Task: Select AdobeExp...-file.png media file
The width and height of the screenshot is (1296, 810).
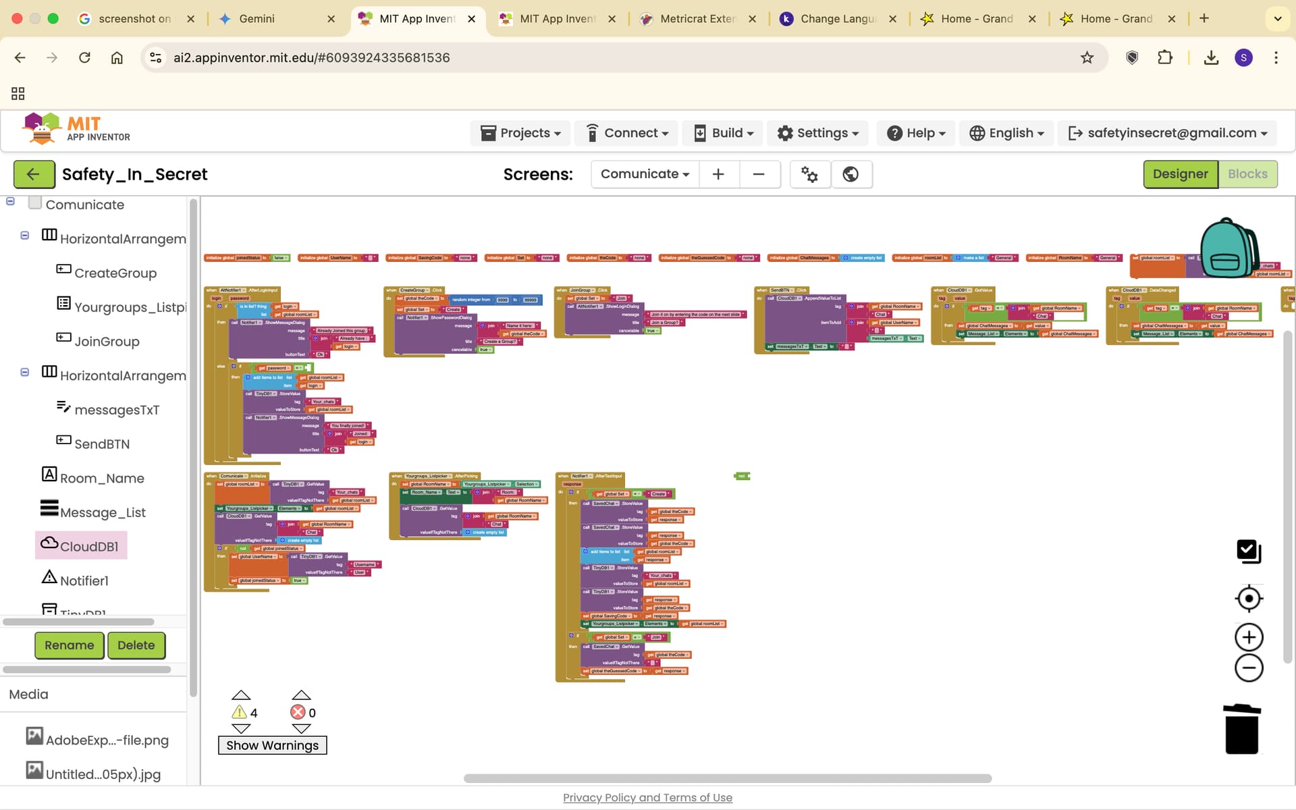Action: pos(97,740)
